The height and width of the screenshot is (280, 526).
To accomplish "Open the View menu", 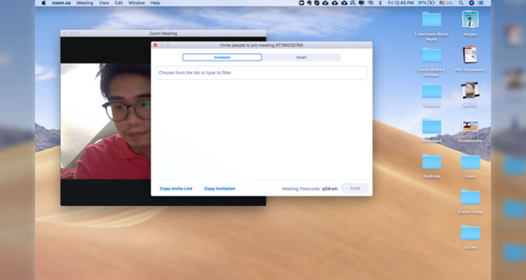I will (104, 3).
